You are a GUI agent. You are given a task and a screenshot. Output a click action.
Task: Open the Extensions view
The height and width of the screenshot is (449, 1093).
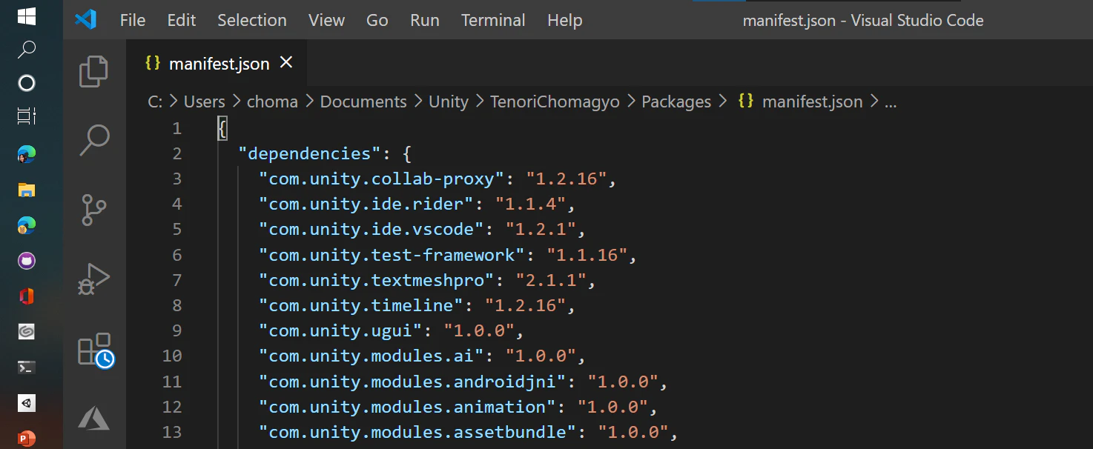point(96,350)
